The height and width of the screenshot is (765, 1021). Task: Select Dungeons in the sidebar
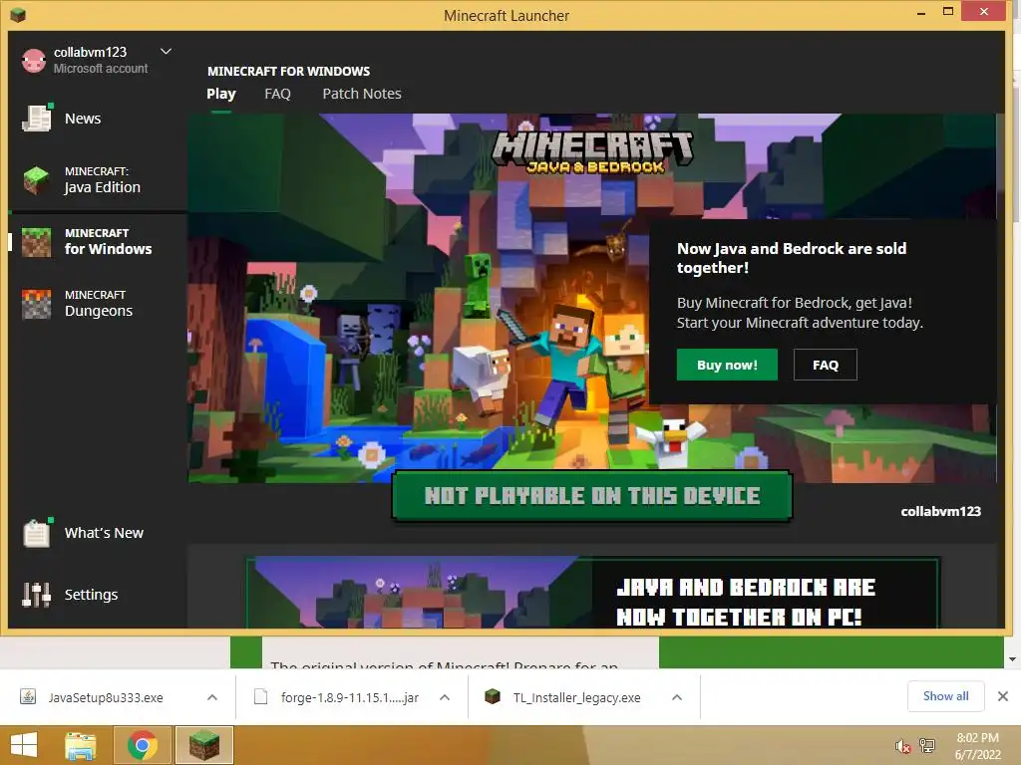coord(99,304)
